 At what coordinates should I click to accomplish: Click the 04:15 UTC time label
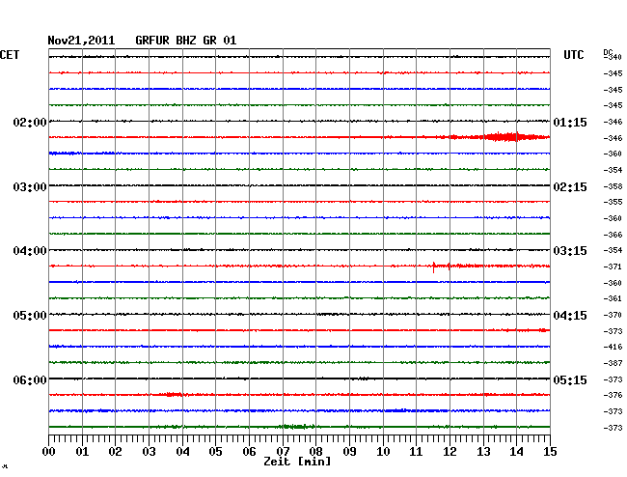point(570,316)
